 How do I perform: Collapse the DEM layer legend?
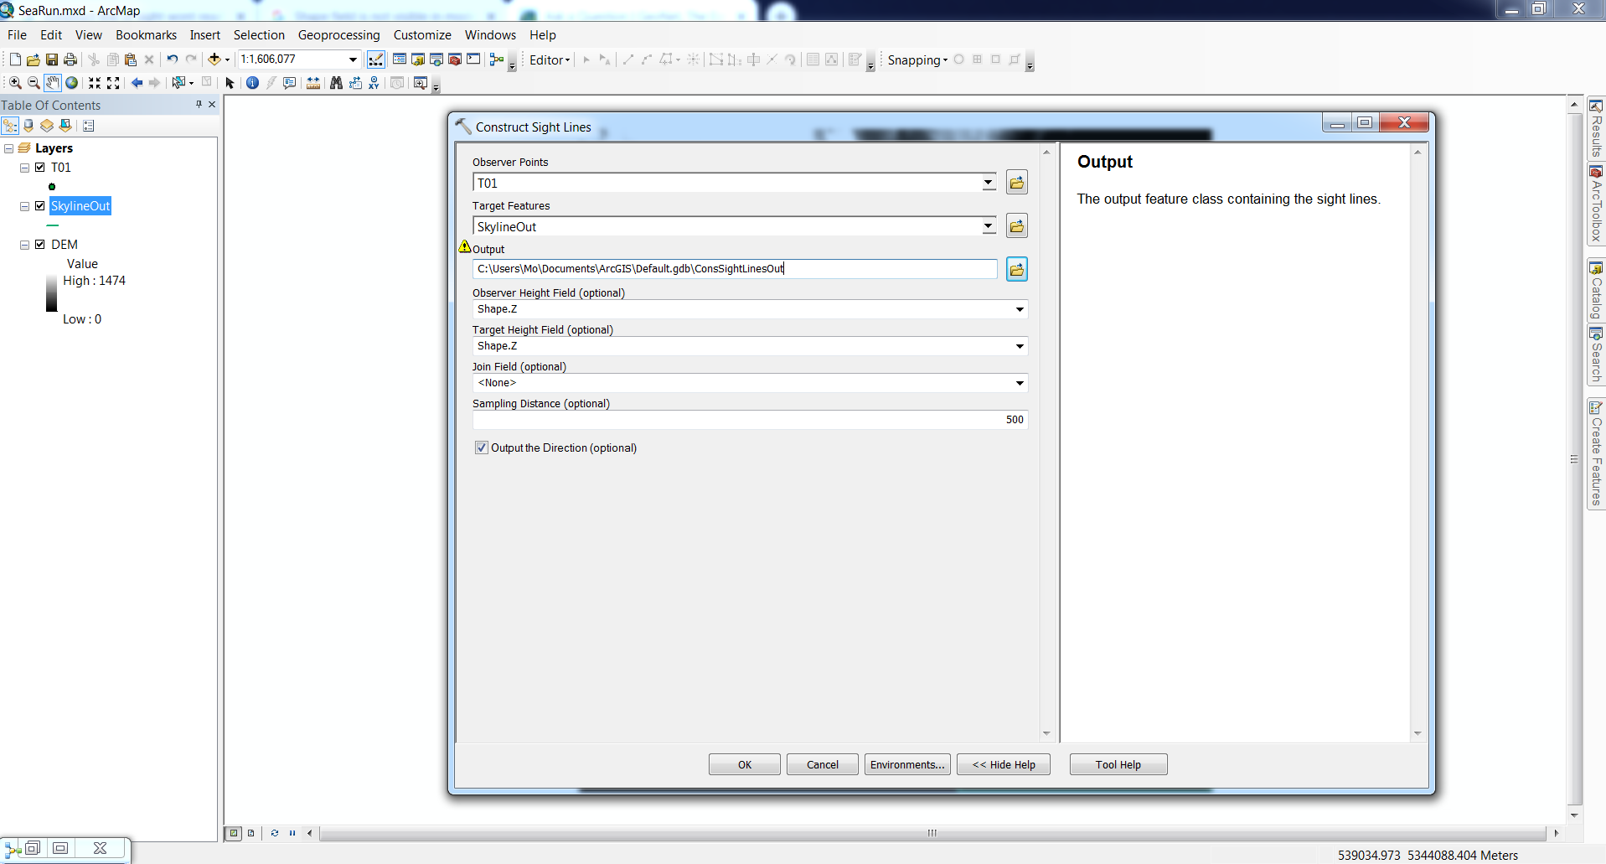25,245
